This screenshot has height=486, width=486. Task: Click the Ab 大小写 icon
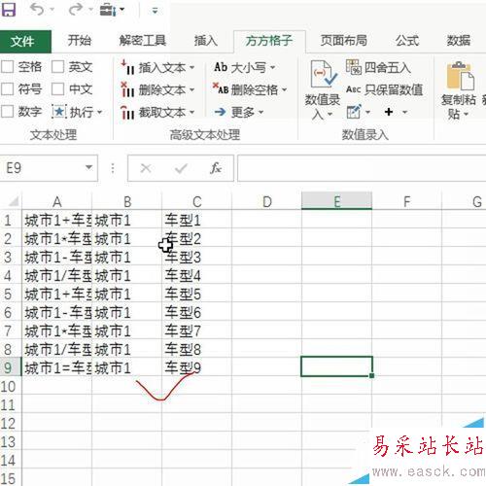tap(221, 67)
